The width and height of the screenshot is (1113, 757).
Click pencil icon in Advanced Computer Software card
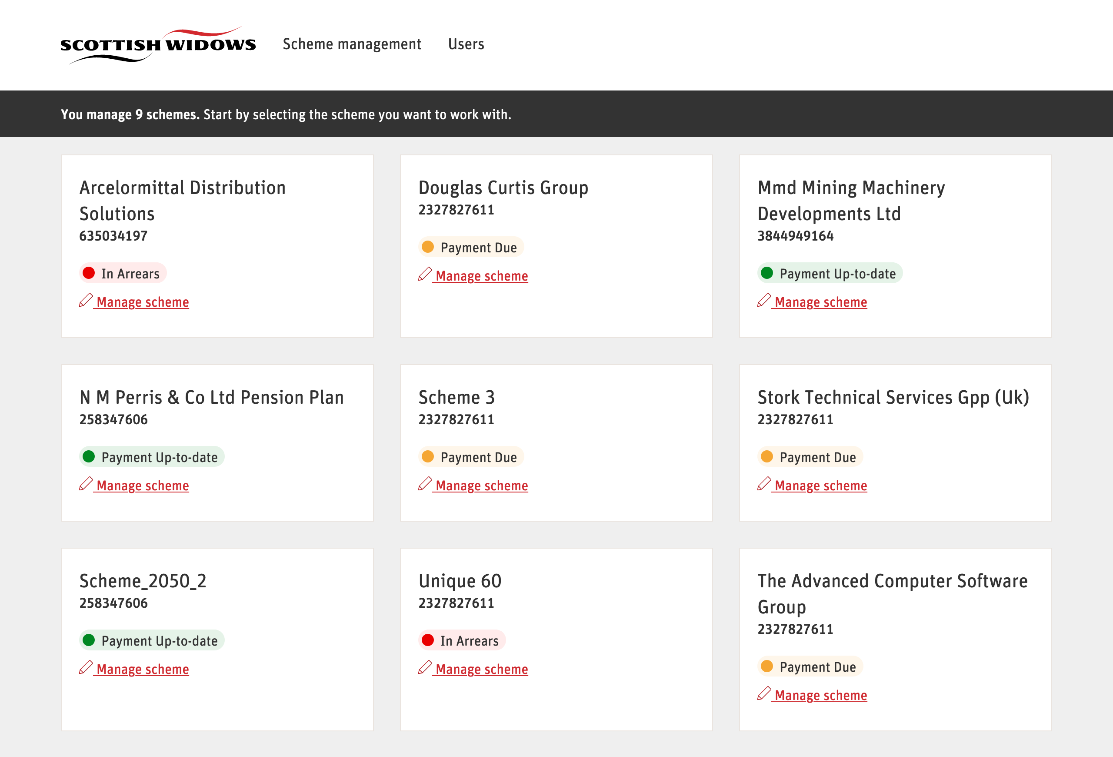[764, 694]
